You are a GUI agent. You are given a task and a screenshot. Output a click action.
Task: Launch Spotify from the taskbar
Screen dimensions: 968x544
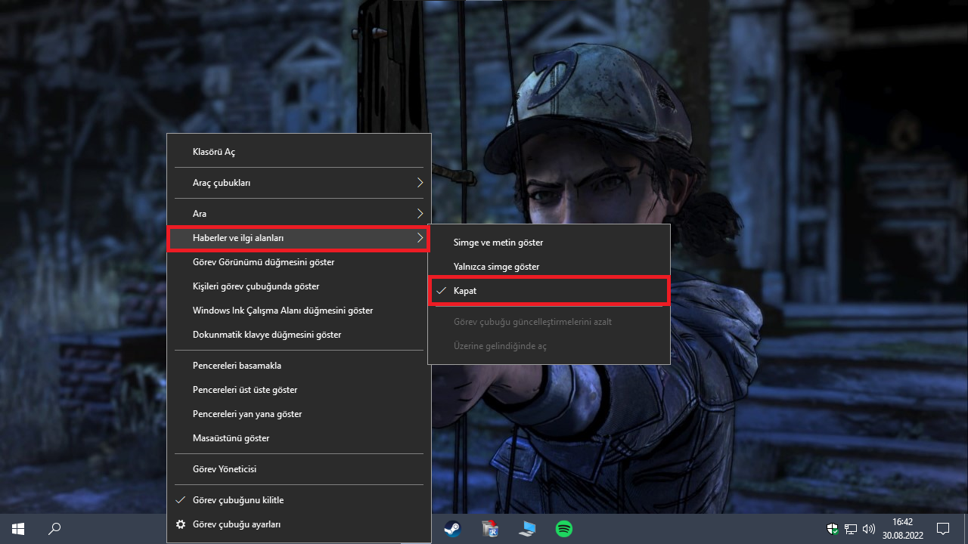tap(563, 528)
